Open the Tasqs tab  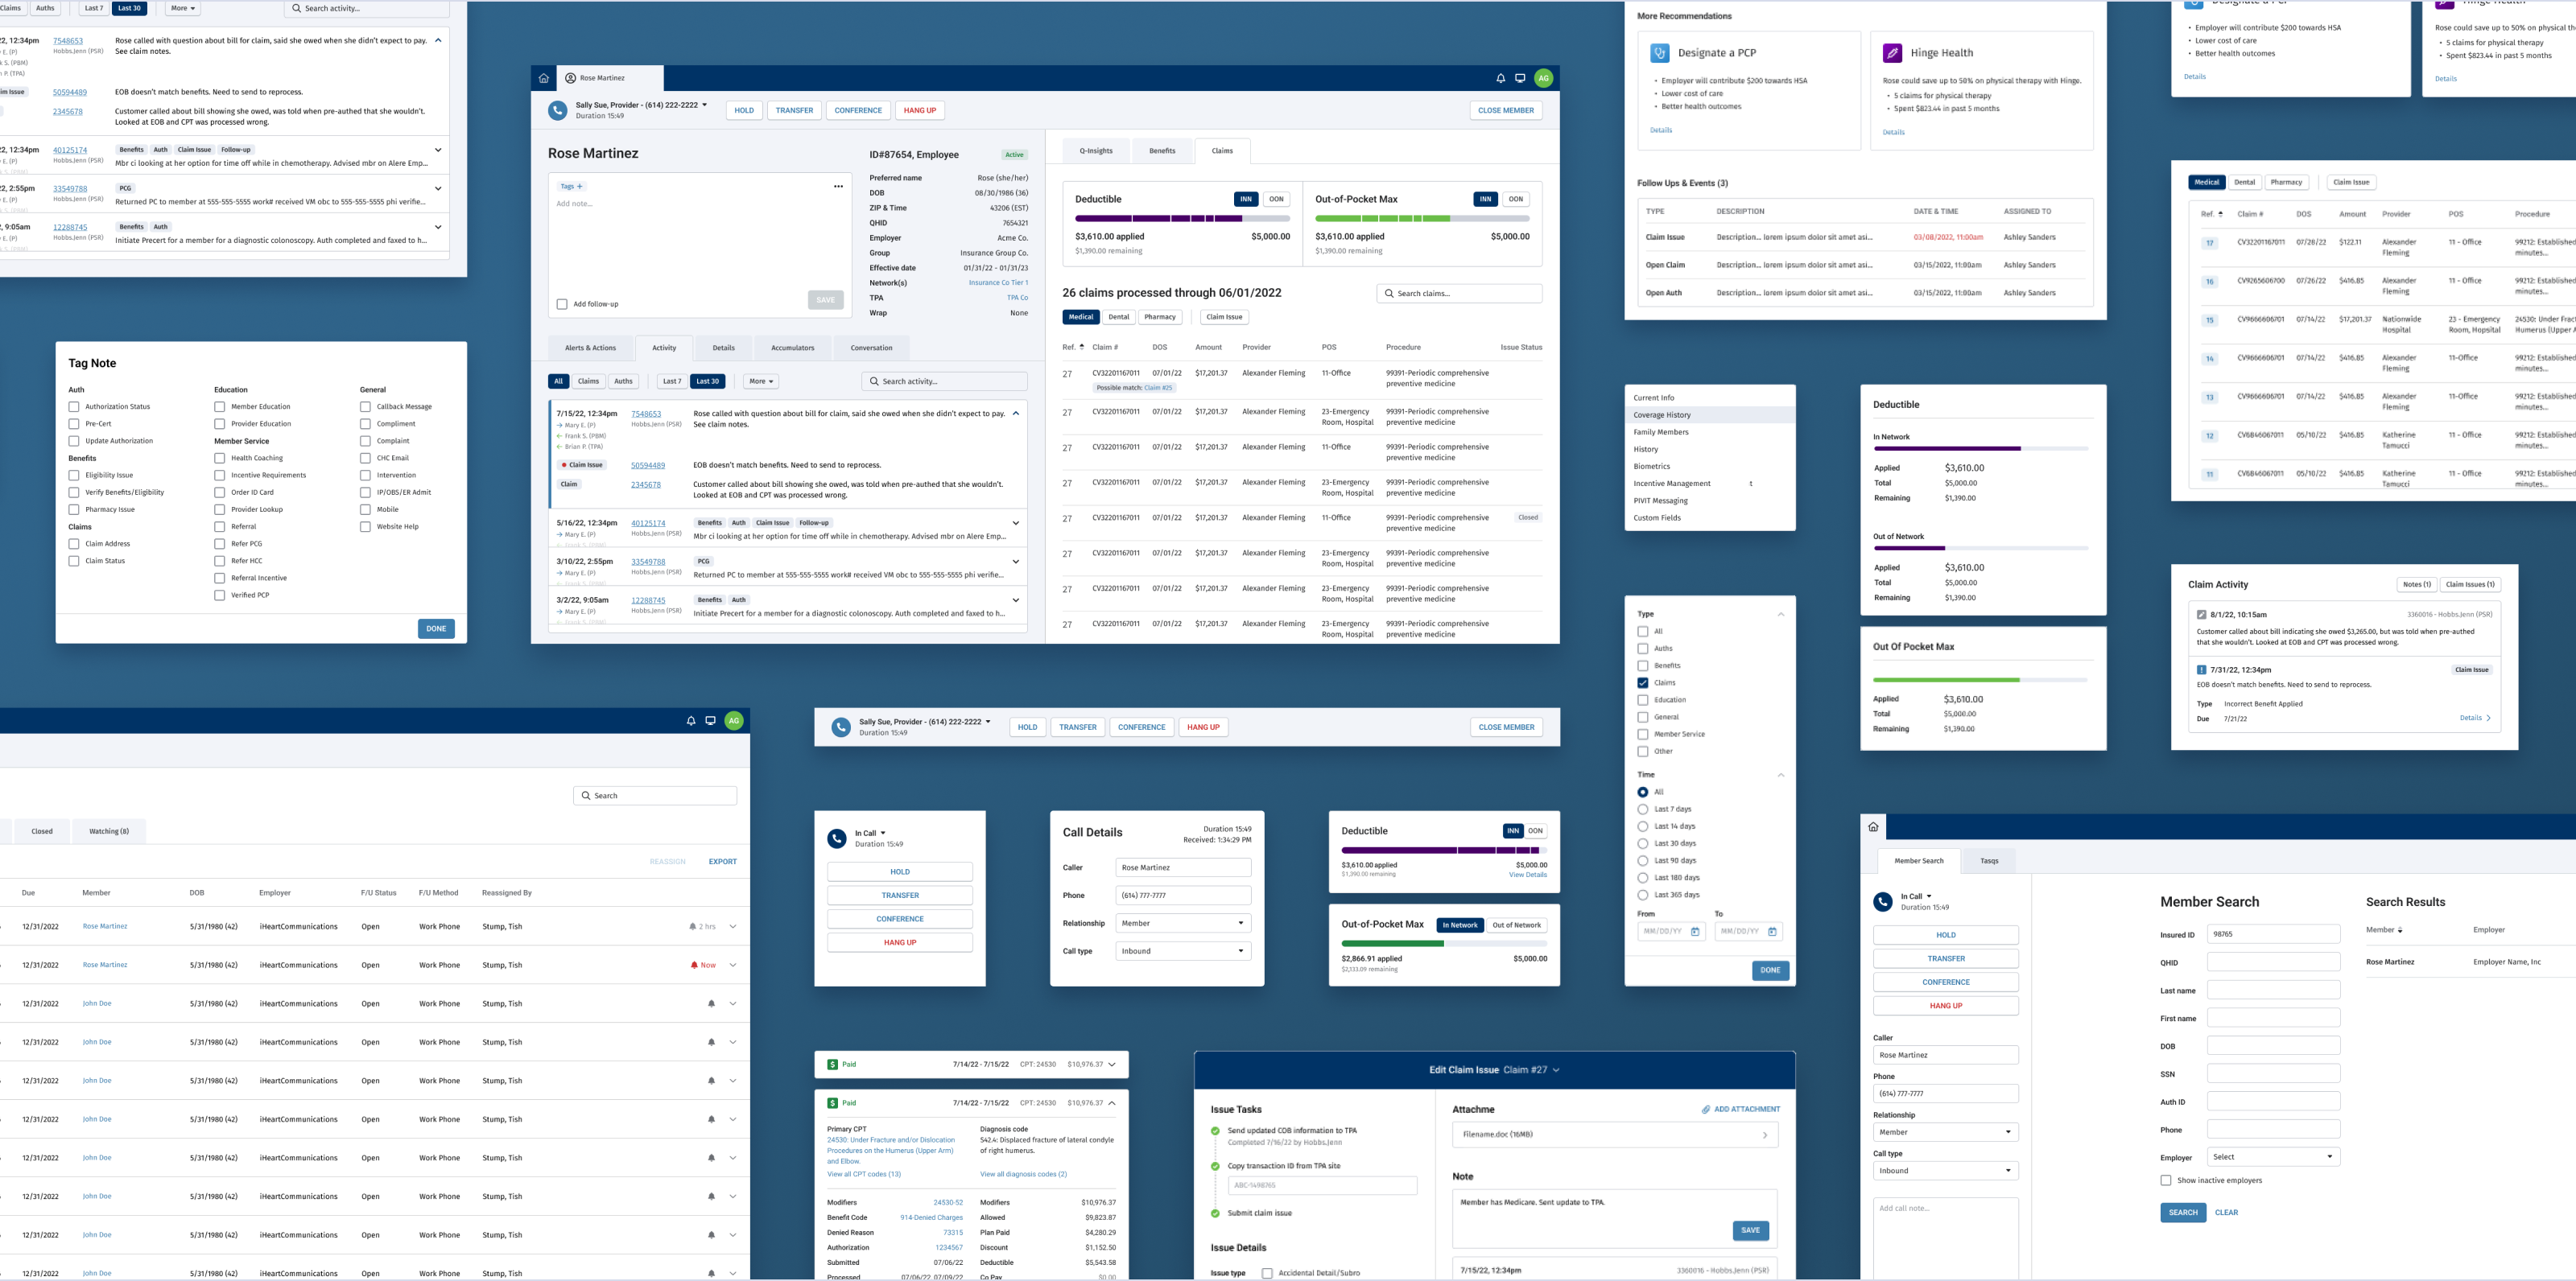point(1989,861)
